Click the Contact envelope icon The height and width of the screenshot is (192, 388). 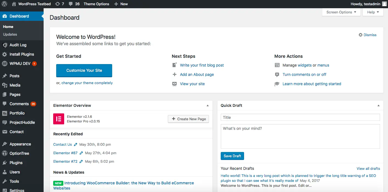pos(5,132)
